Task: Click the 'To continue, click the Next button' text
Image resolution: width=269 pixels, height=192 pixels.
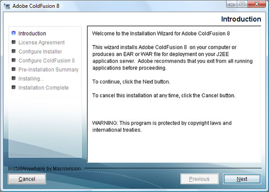Action: (x=131, y=81)
